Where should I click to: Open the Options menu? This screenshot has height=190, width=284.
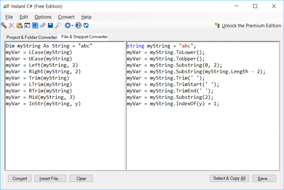tap(43, 17)
